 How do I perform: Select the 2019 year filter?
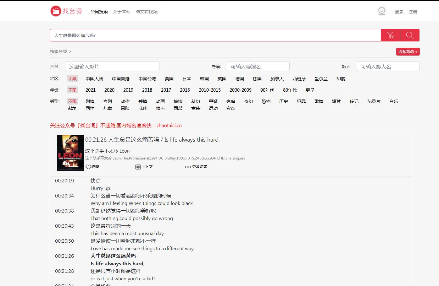click(128, 90)
